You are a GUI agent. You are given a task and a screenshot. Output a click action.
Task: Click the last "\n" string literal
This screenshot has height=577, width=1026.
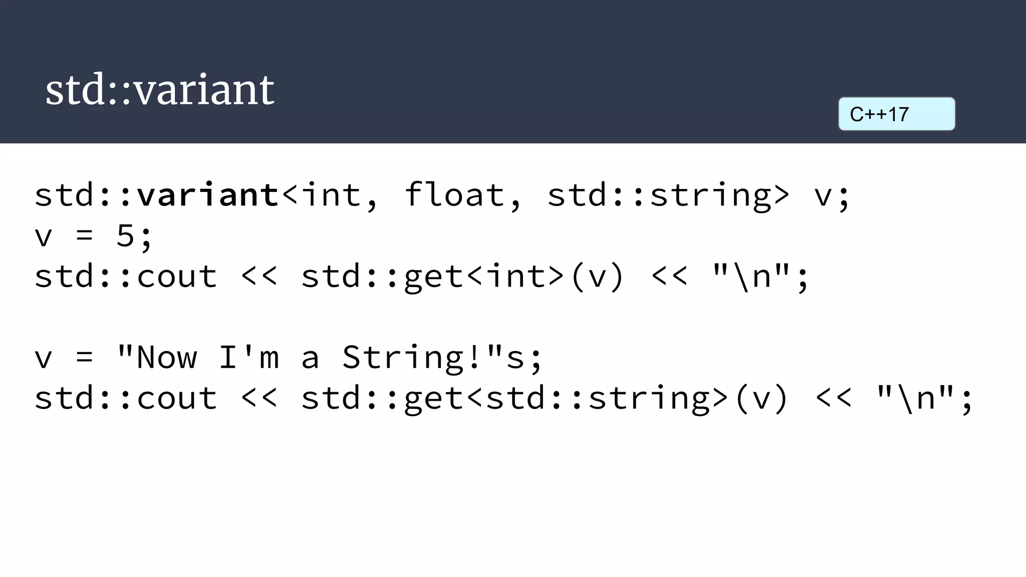(915, 398)
